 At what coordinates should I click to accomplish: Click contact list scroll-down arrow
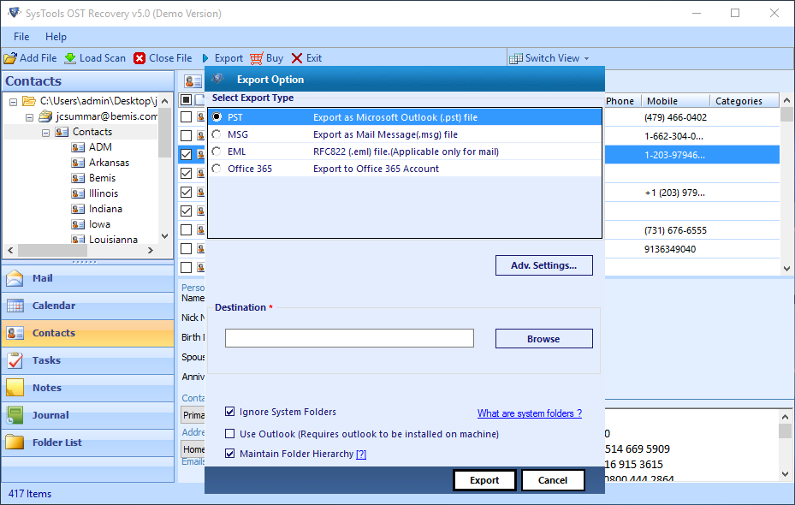[786, 268]
